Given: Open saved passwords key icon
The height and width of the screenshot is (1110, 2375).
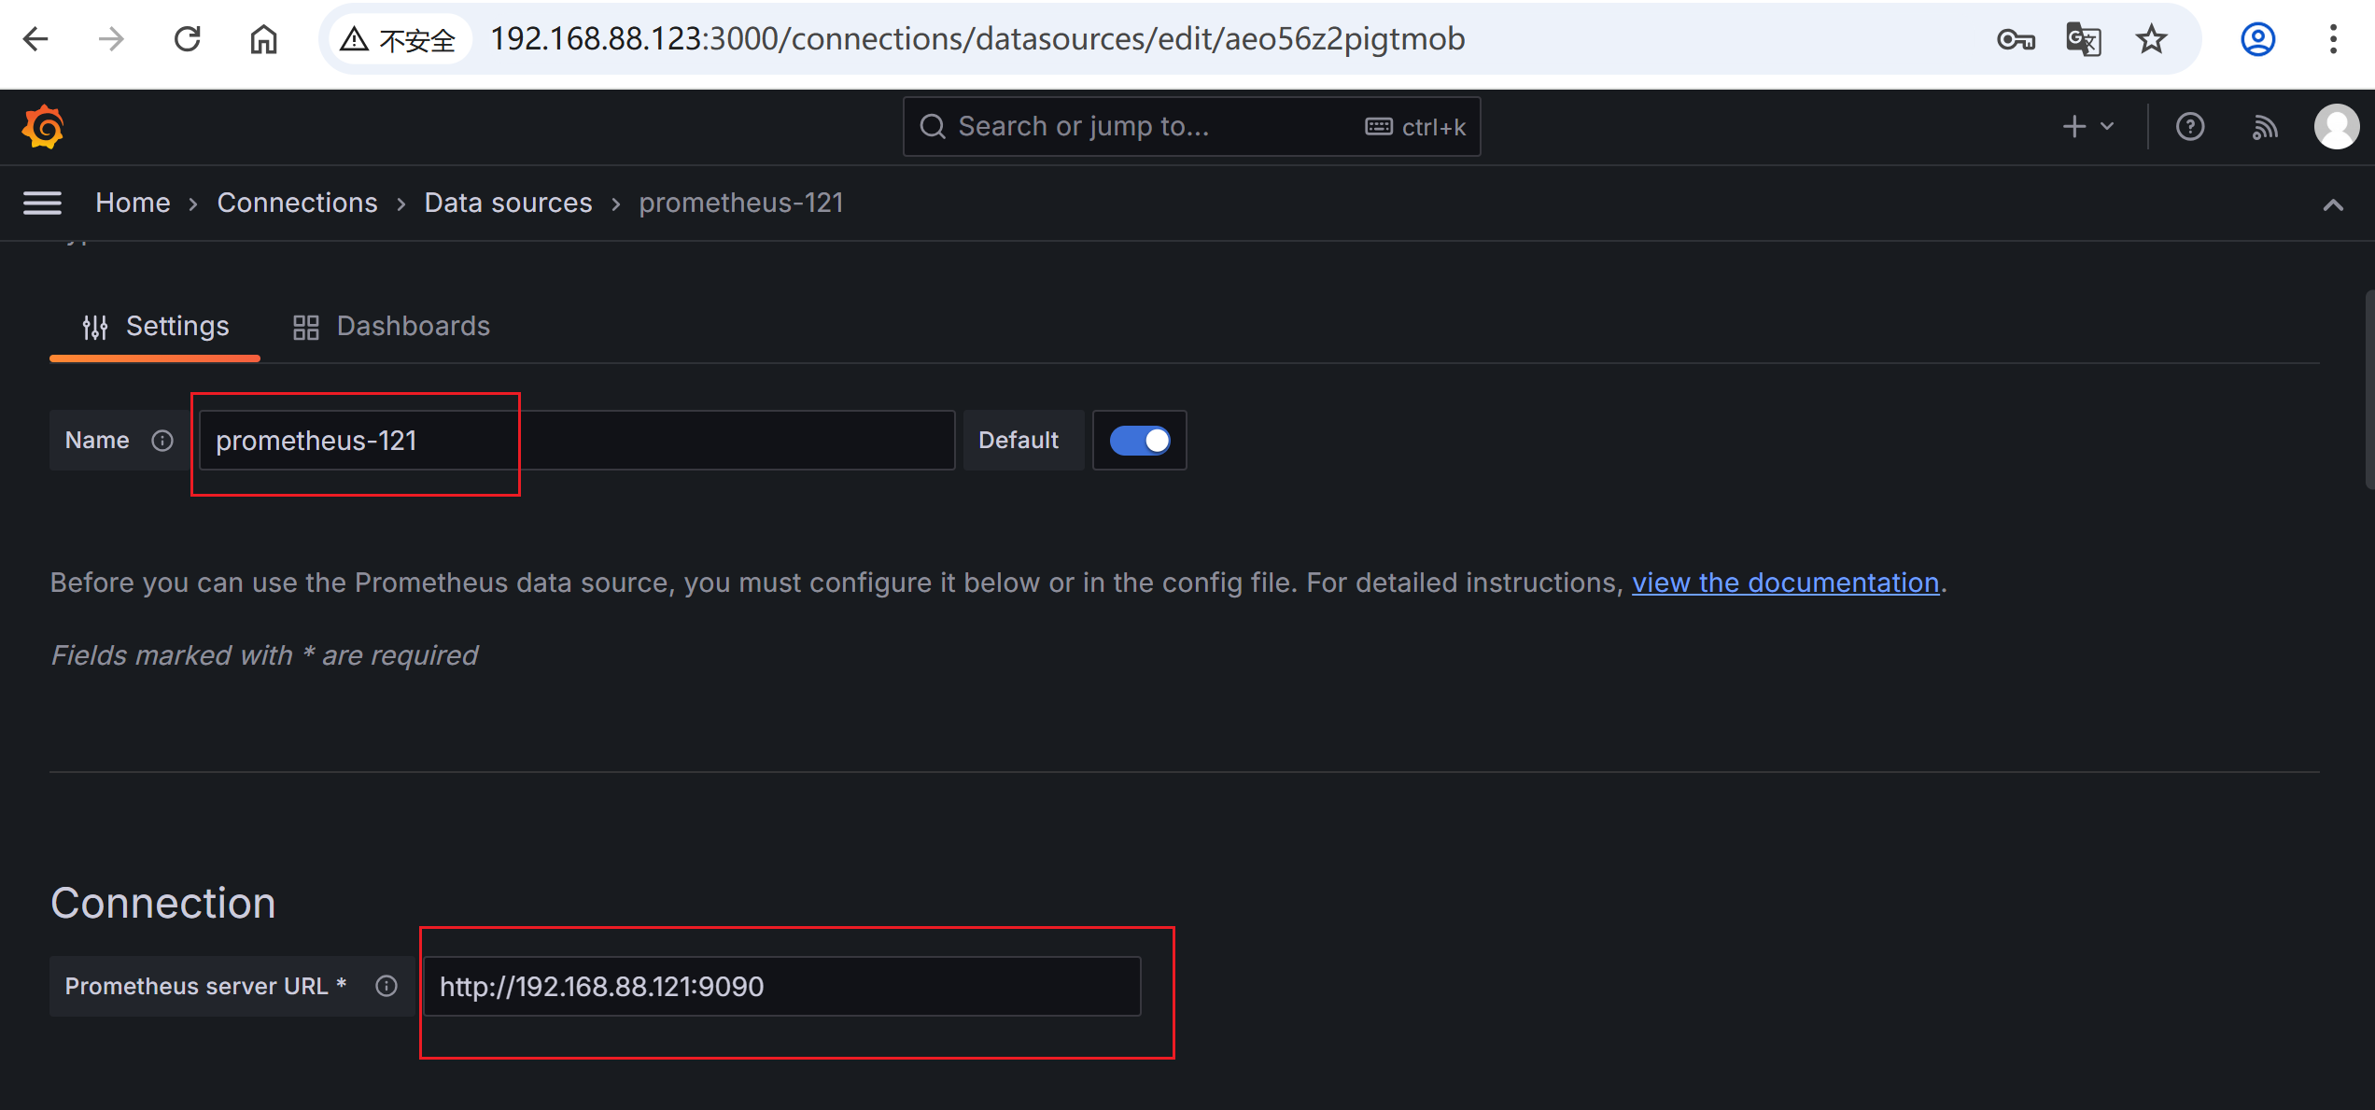Looking at the screenshot, I should pyautogui.click(x=2016, y=39).
